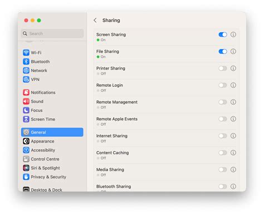Enable Remote Apple Events toggle
The width and height of the screenshot is (264, 215).
coord(223,119)
